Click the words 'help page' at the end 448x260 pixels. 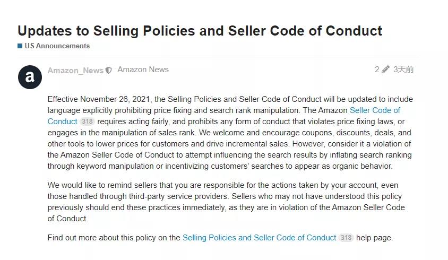[374, 238]
